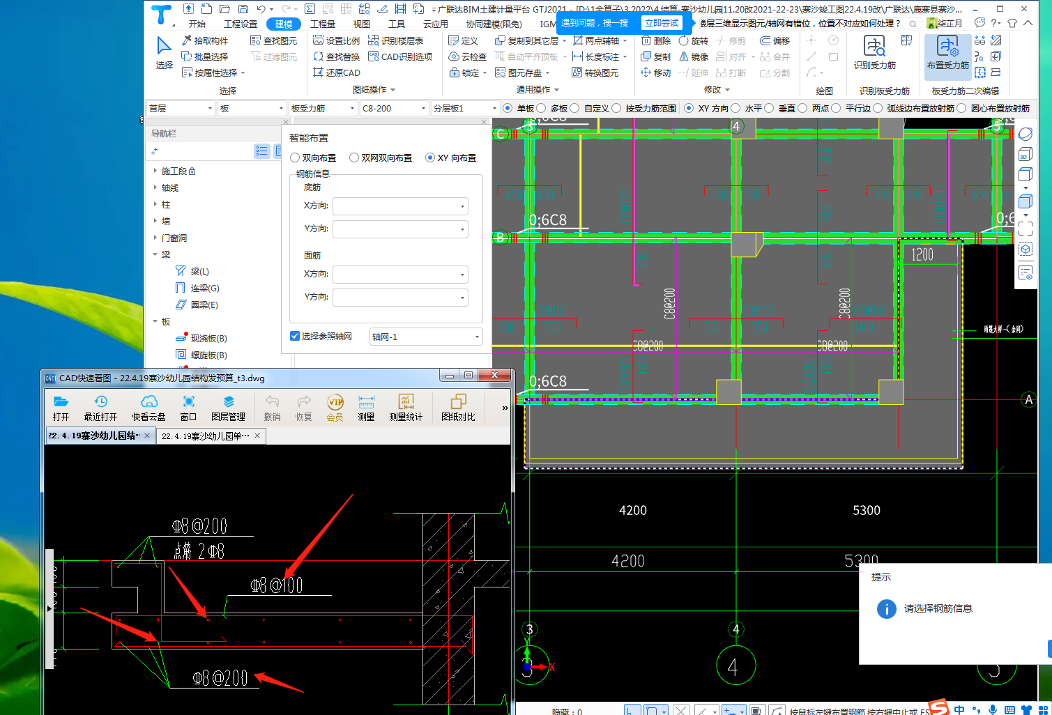Open the 开始 ribbon tab
The image size is (1052, 715).
197,24
